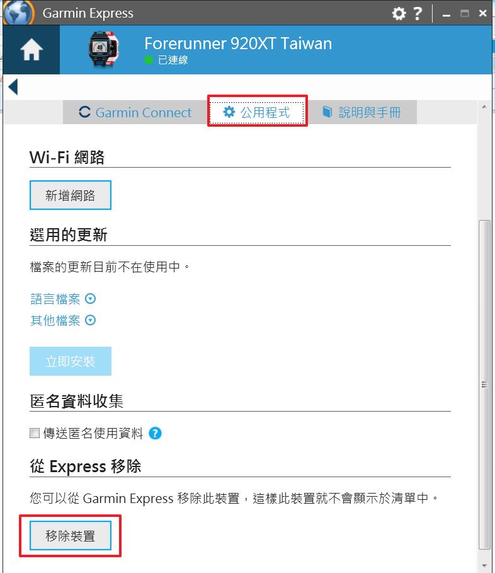The height and width of the screenshot is (573, 495).
Task: Click the scrollbar down arrow
Action: click(x=484, y=565)
